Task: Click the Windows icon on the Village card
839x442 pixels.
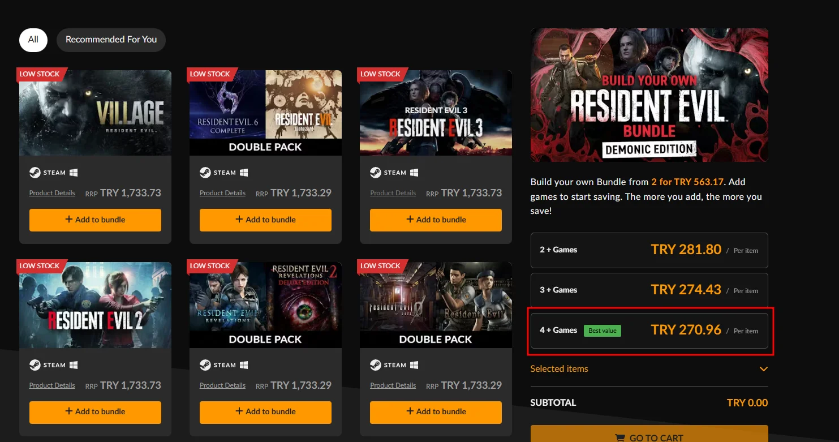Action: (74, 173)
